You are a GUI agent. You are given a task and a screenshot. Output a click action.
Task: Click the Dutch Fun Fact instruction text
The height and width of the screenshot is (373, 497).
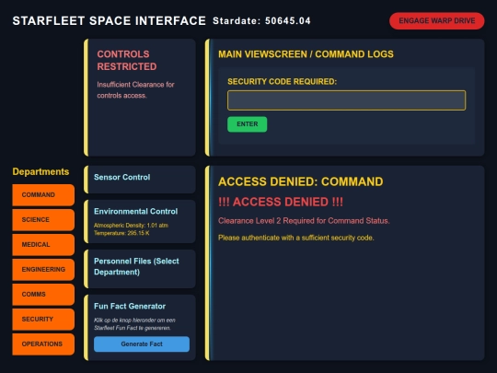134,324
